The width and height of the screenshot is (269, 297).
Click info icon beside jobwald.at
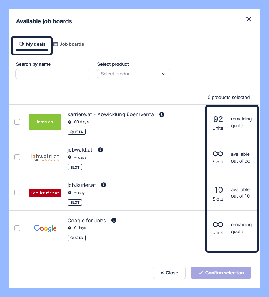click(x=100, y=150)
